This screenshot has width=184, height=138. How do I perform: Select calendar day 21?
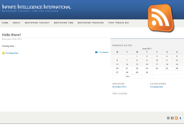point(127,68)
